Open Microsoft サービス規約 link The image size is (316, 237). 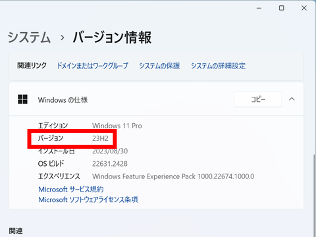71,189
